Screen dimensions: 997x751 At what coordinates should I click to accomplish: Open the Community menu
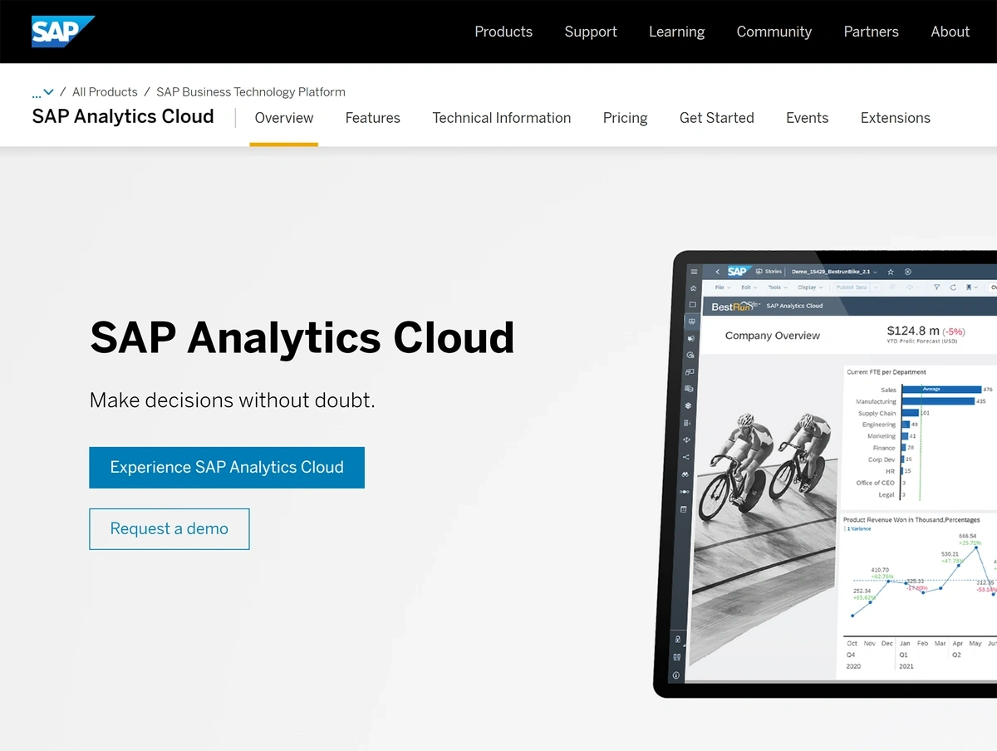774,32
